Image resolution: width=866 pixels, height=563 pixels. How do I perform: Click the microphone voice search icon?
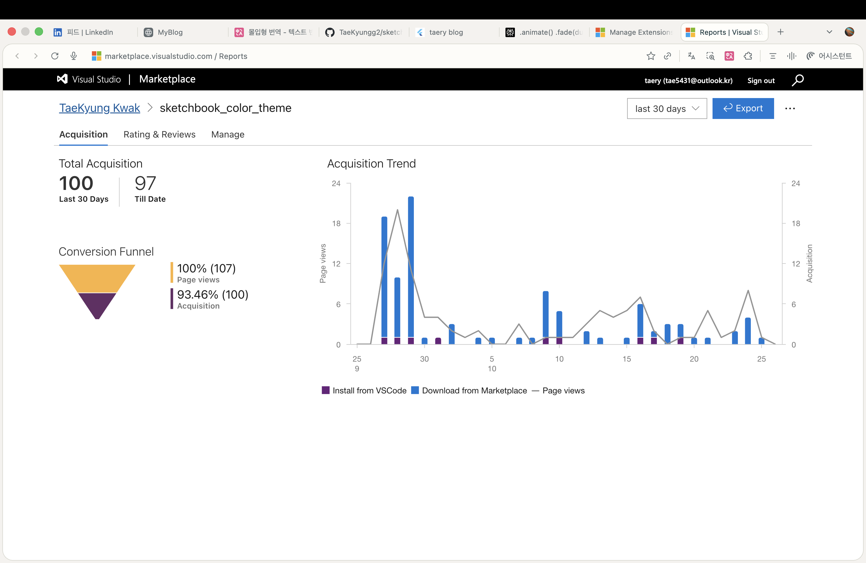click(74, 56)
